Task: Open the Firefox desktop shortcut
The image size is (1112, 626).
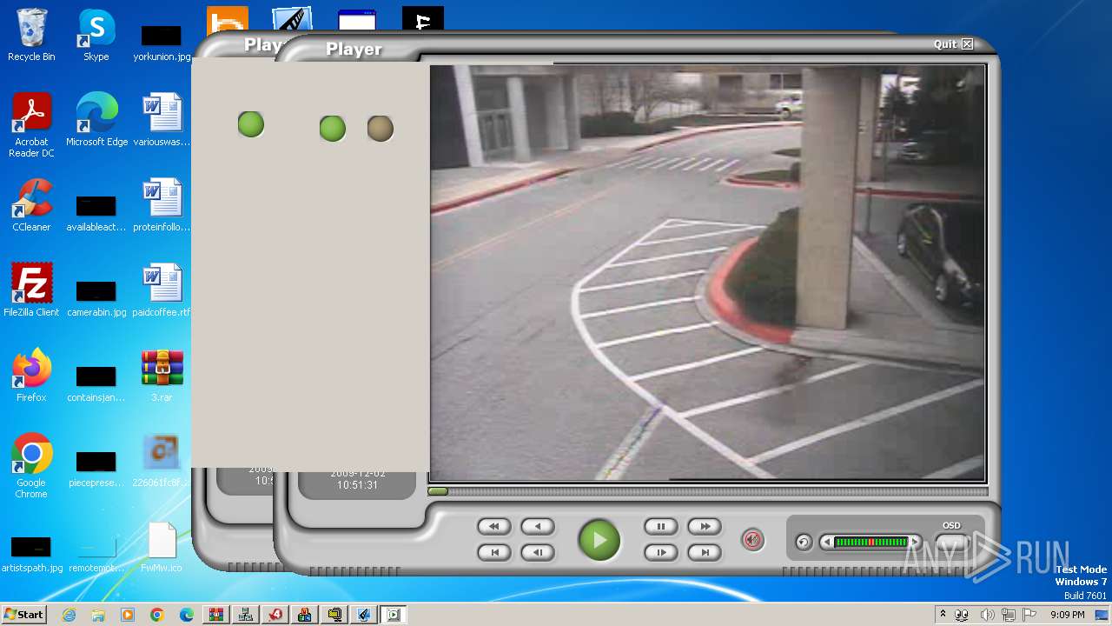Action: (x=31, y=376)
